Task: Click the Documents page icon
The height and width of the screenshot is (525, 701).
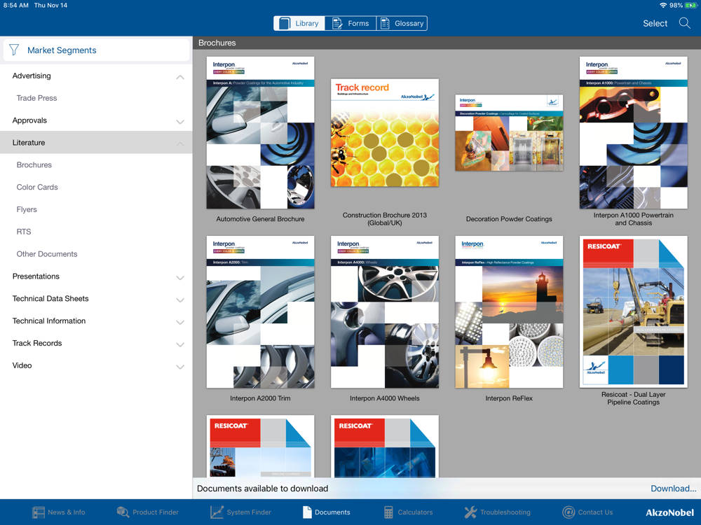Action: 307,512
